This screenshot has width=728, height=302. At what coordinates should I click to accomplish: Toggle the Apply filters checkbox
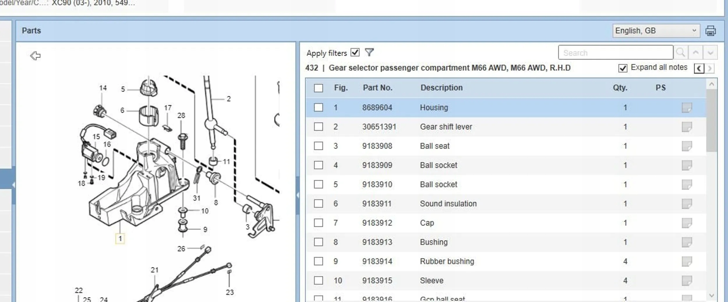355,52
